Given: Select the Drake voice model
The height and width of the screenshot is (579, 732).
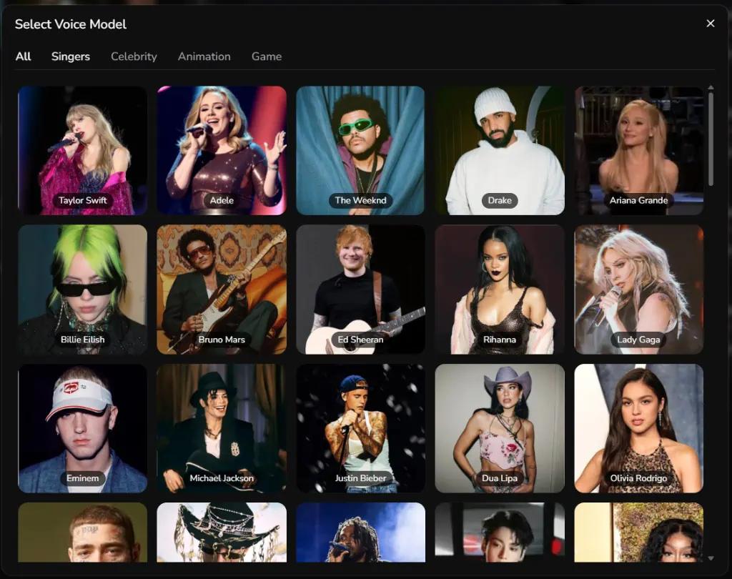Looking at the screenshot, I should click(500, 150).
